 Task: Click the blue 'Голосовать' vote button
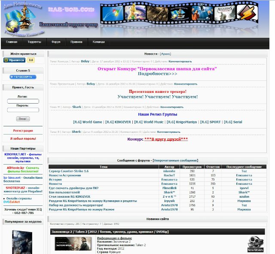coord(23,77)
